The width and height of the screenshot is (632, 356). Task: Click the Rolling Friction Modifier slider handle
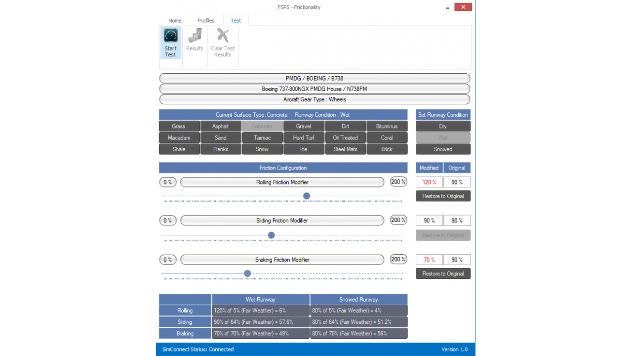(307, 196)
